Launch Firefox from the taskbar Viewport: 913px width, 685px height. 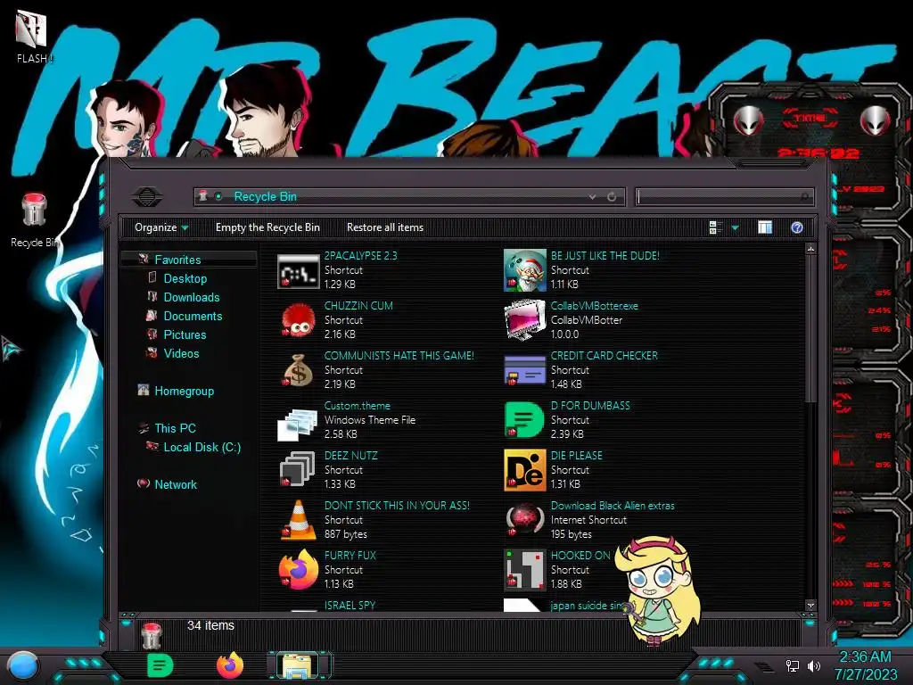click(230, 665)
